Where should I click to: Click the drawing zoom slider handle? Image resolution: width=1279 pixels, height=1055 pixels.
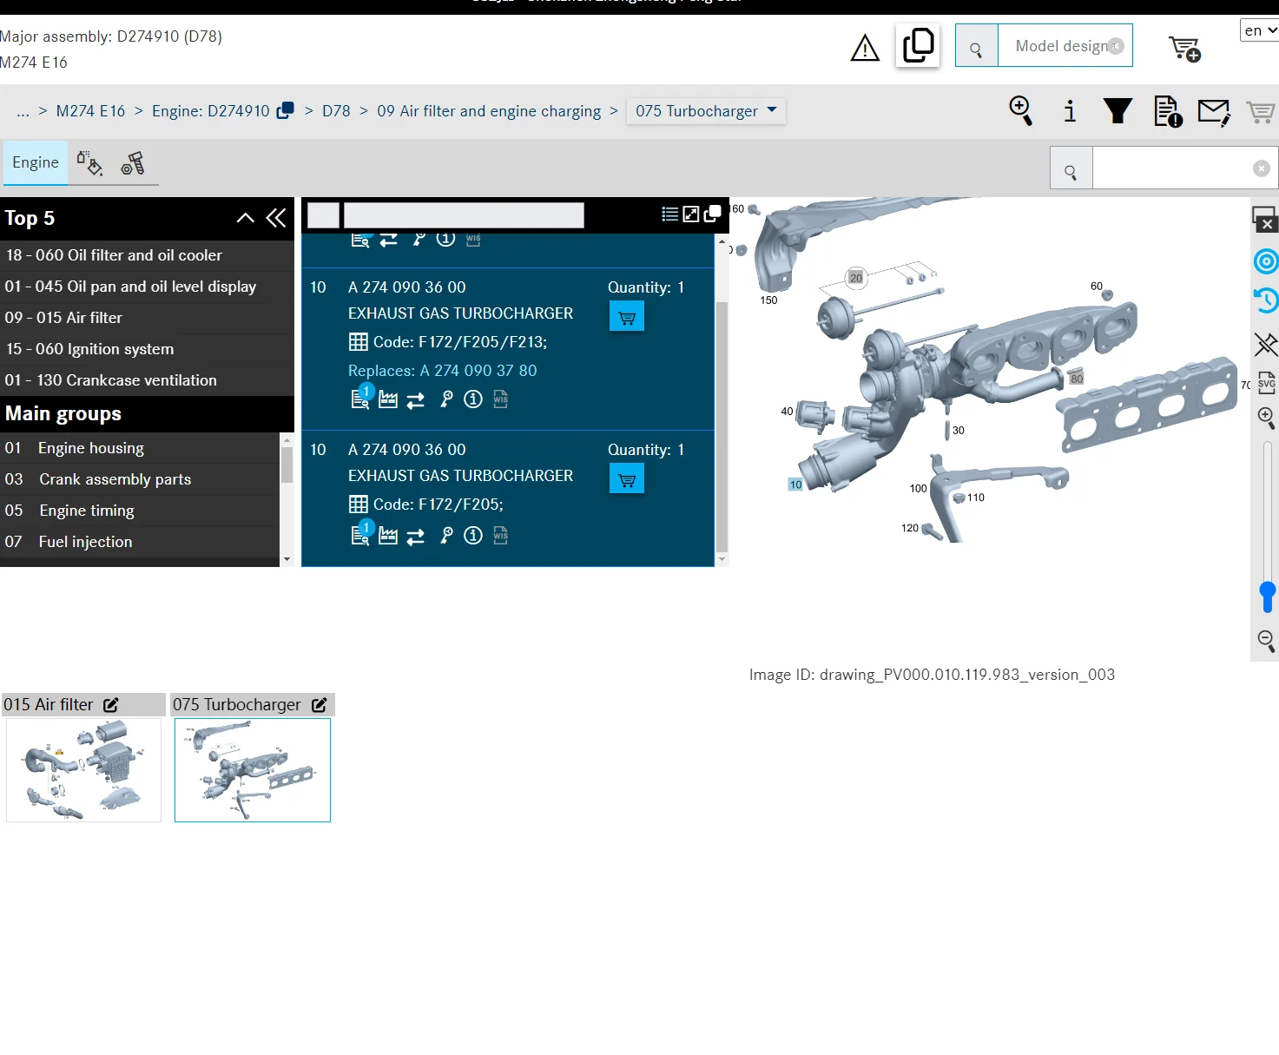(1267, 596)
